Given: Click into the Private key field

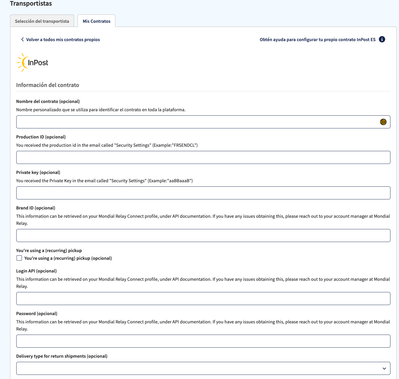Looking at the screenshot, I should pos(203,193).
